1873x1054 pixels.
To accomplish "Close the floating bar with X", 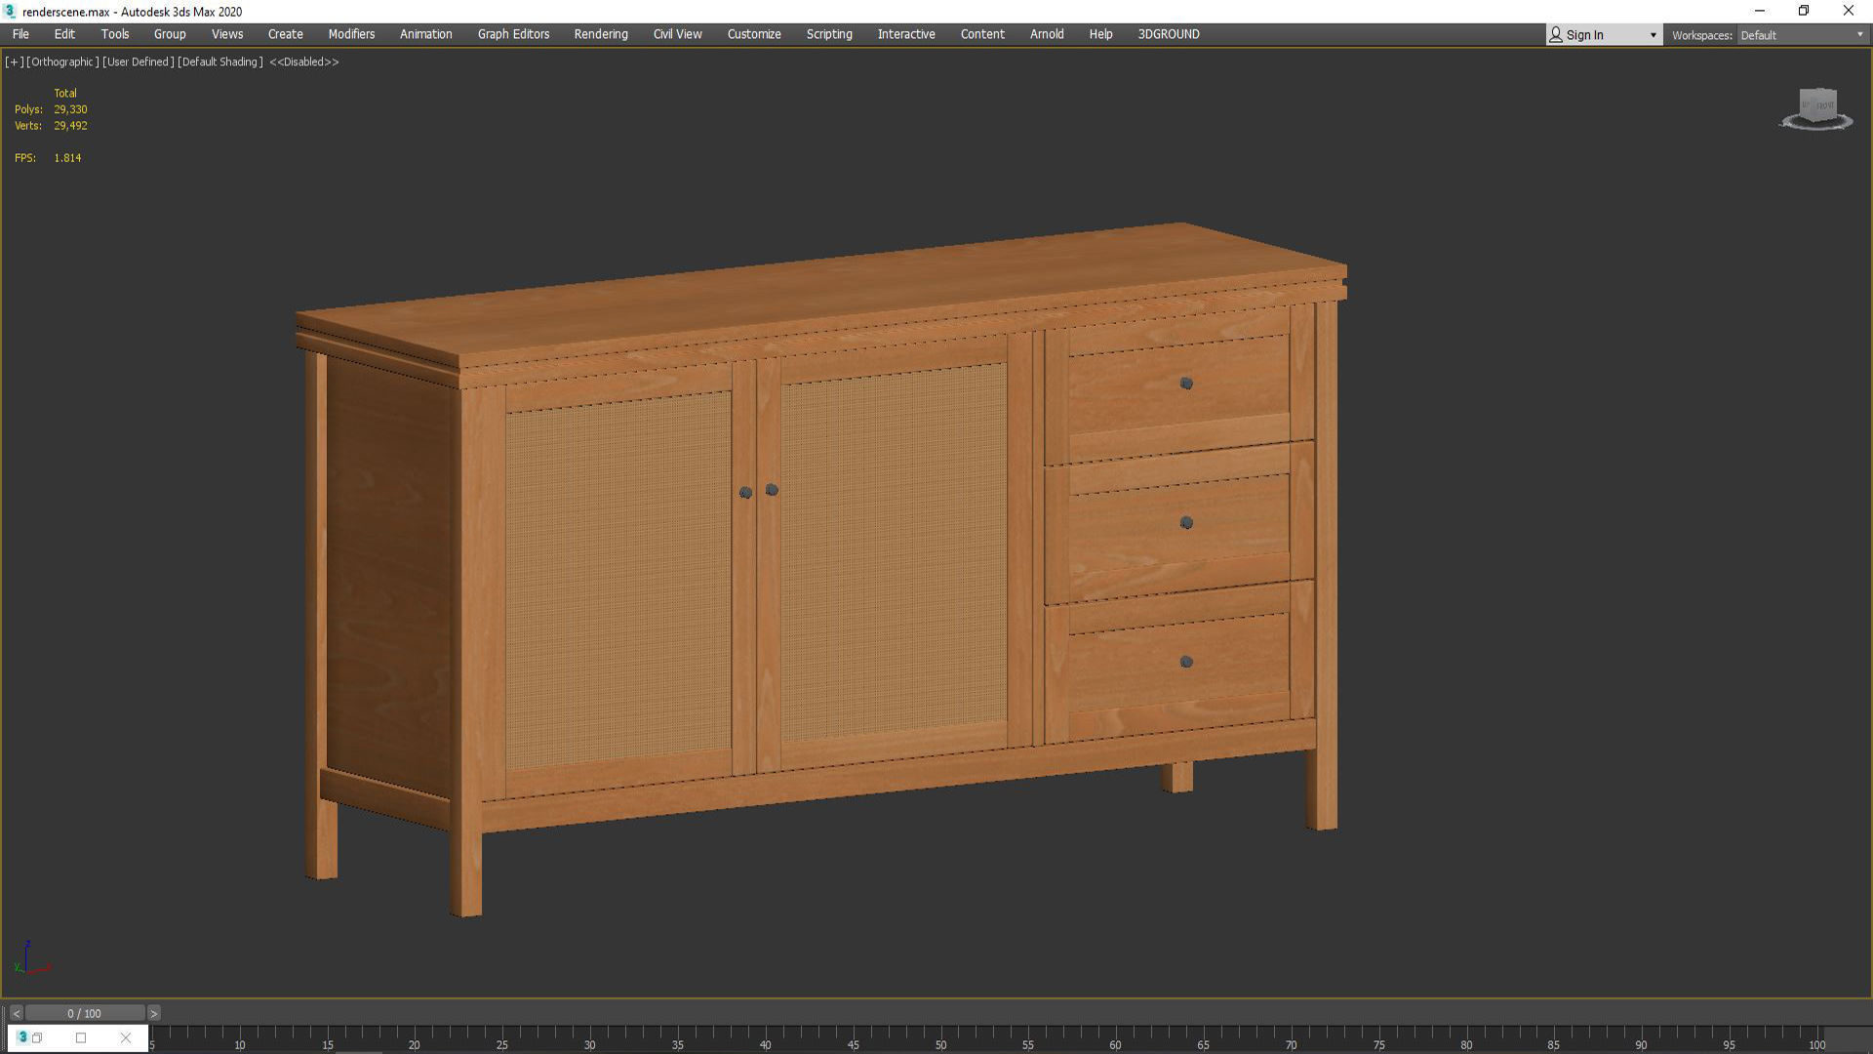I will [x=125, y=1037].
